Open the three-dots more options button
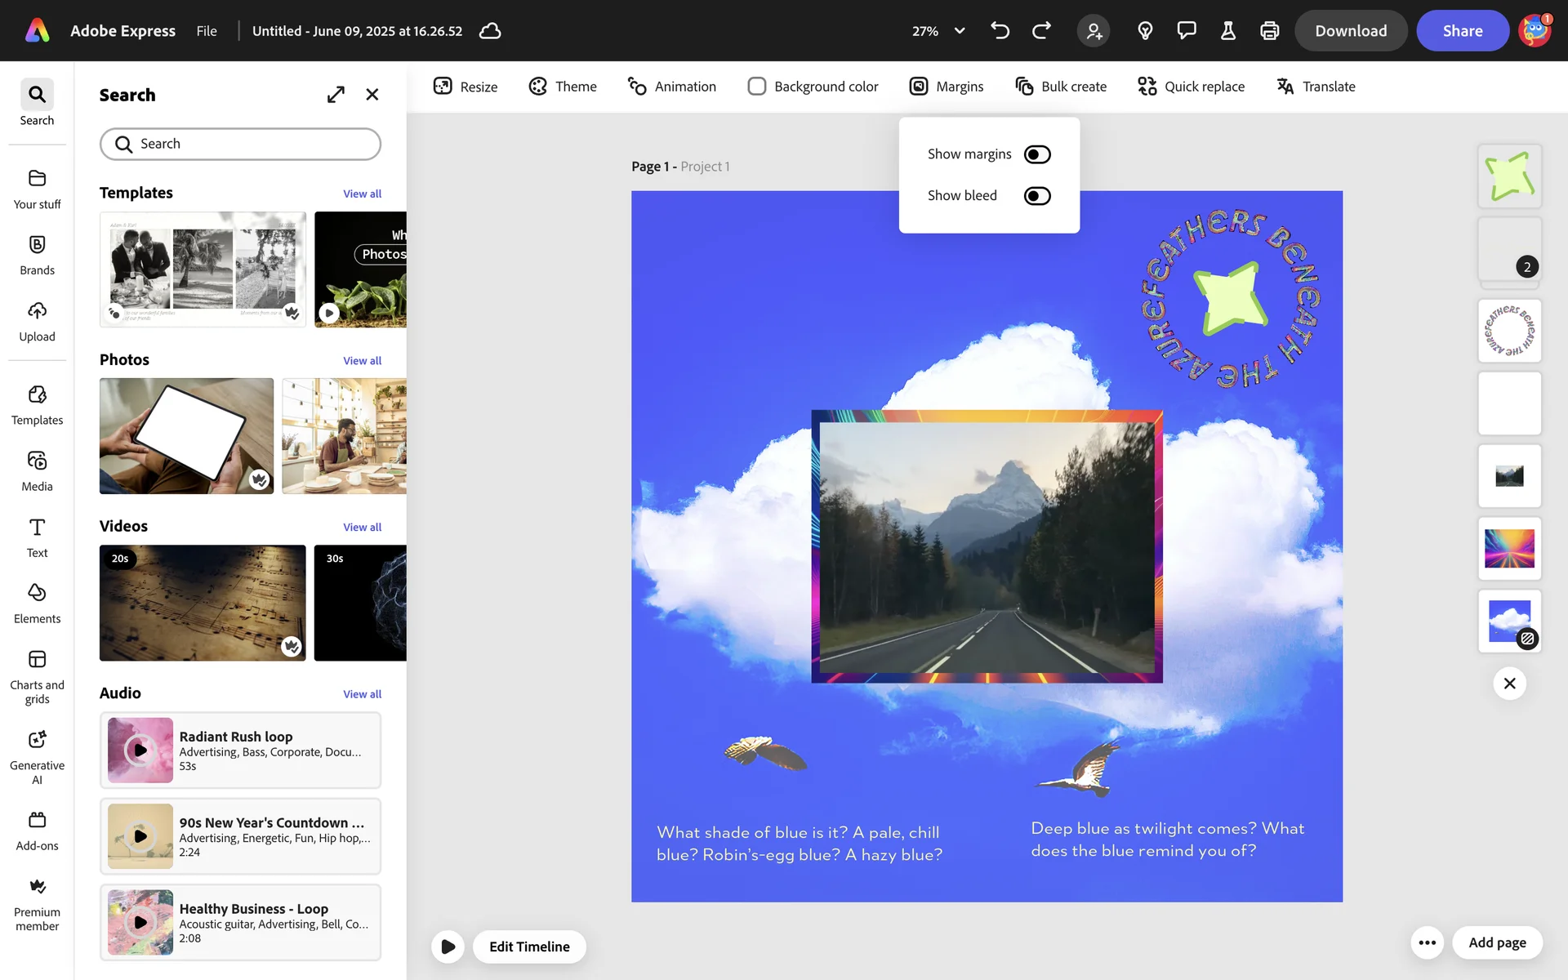Image resolution: width=1568 pixels, height=980 pixels. tap(1427, 942)
